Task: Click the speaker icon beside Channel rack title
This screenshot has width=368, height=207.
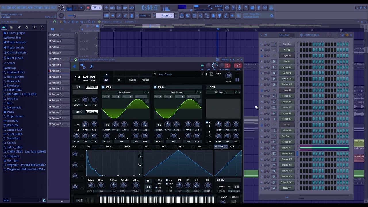Action: [301, 35]
